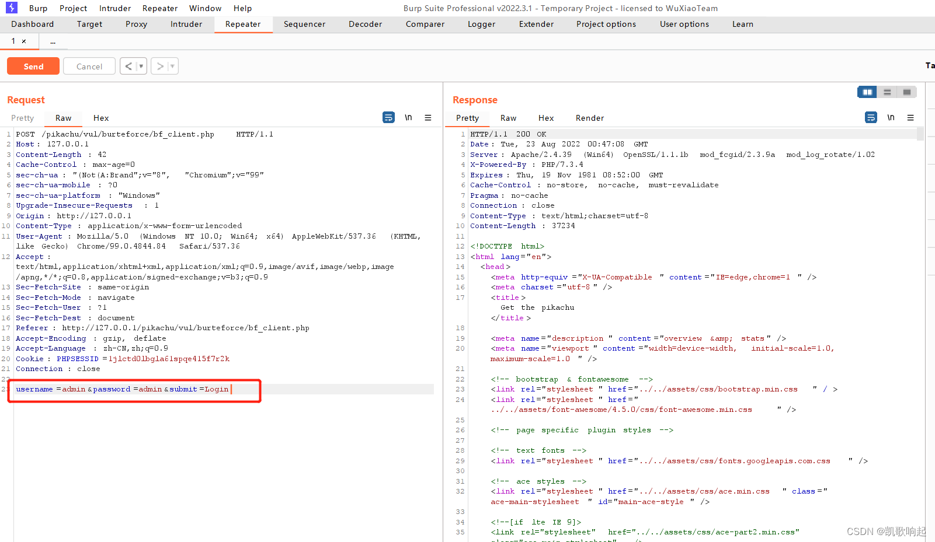Viewport: 935px width, 542px height.
Task: Click the POST body username=admin line
Action: [x=122, y=389]
